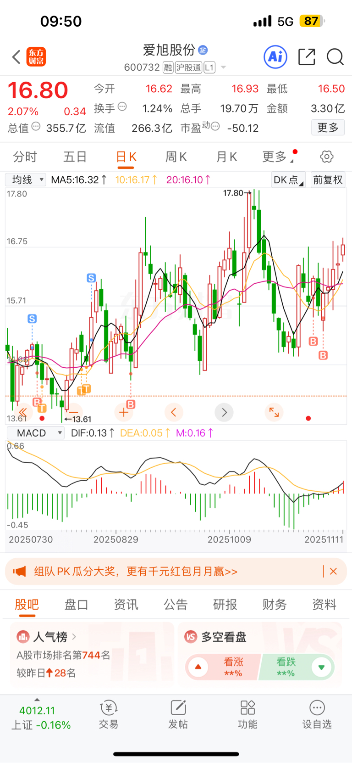Open the 组队PK瓜分大奖 promo banner
The image size is (352, 763).
click(x=176, y=572)
